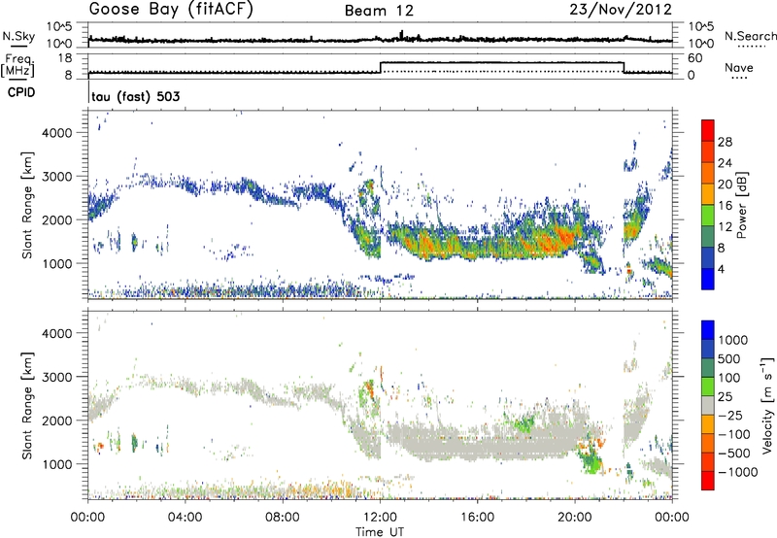Click the red swatch of Power color bar
777x538 pixels.
click(708, 130)
